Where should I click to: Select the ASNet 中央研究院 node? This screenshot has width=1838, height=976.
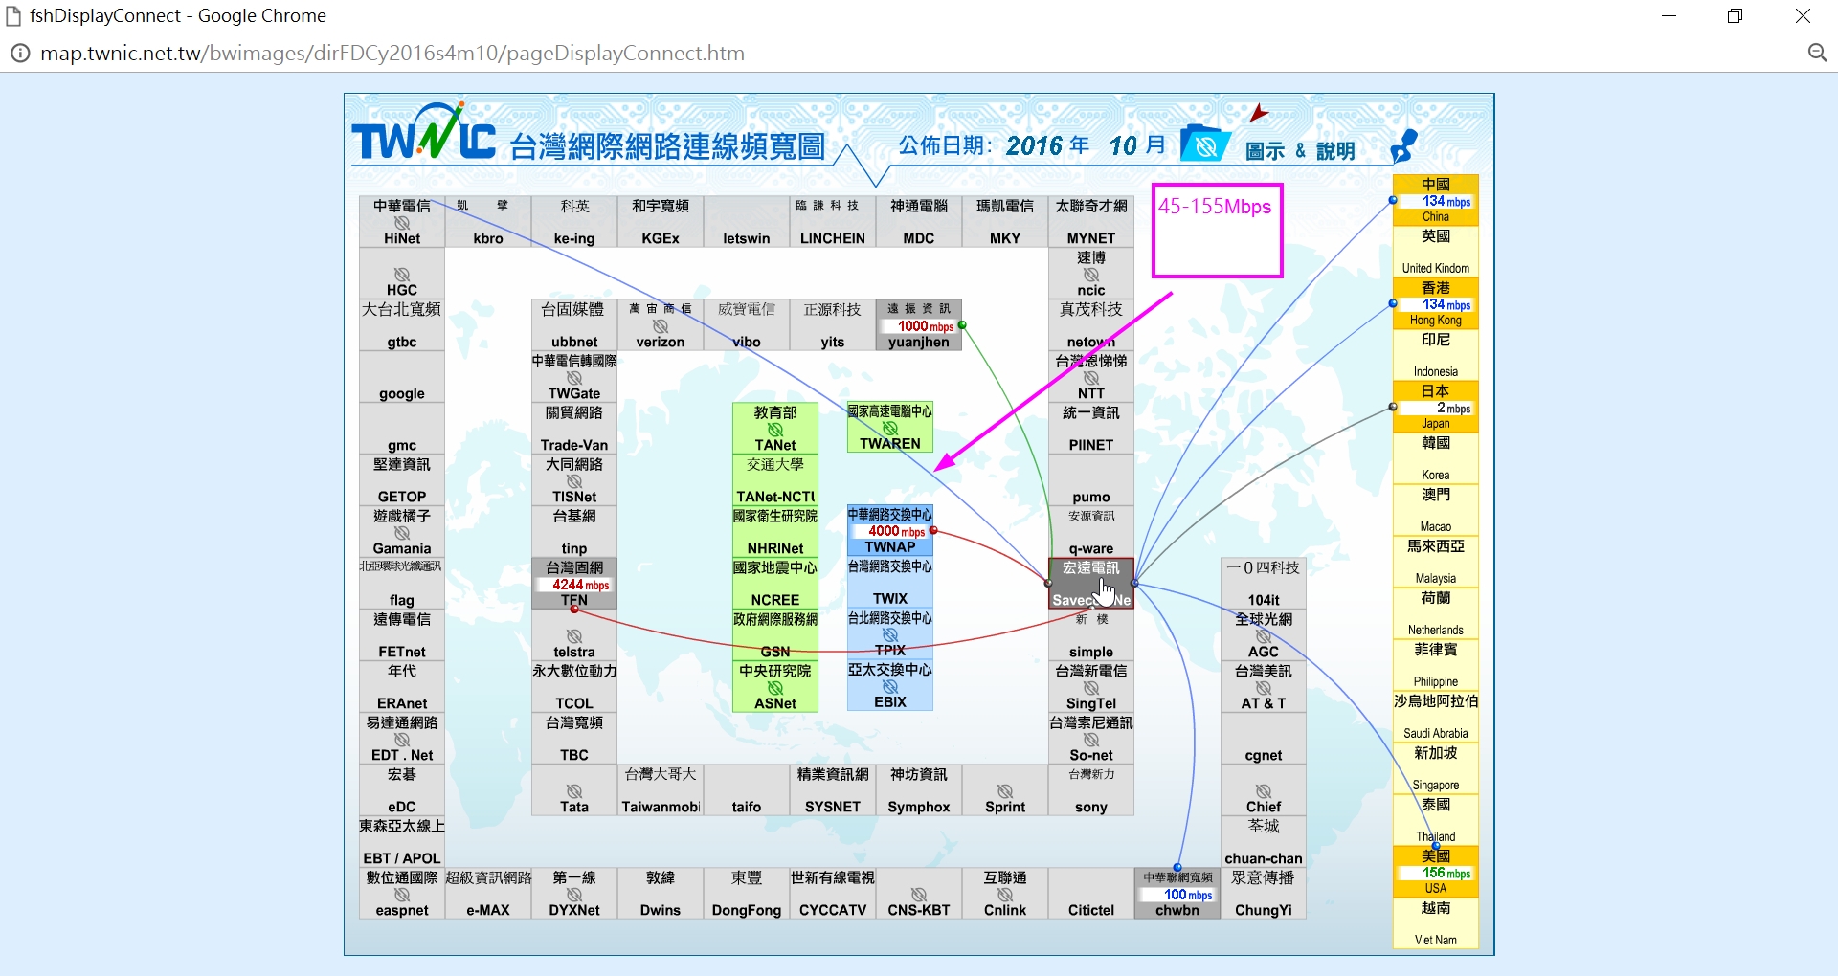point(775,687)
